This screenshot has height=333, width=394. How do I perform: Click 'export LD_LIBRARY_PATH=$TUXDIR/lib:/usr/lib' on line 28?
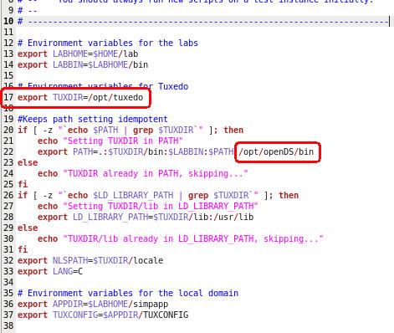point(146,217)
